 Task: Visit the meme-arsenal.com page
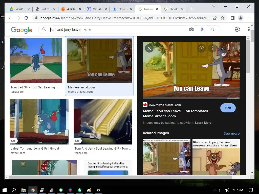pyautogui.click(x=228, y=108)
